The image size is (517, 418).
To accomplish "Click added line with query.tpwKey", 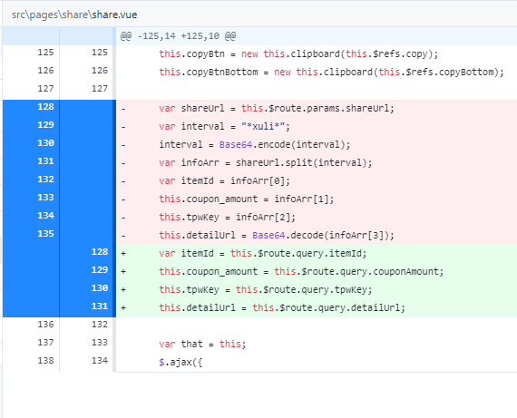I will 266,289.
